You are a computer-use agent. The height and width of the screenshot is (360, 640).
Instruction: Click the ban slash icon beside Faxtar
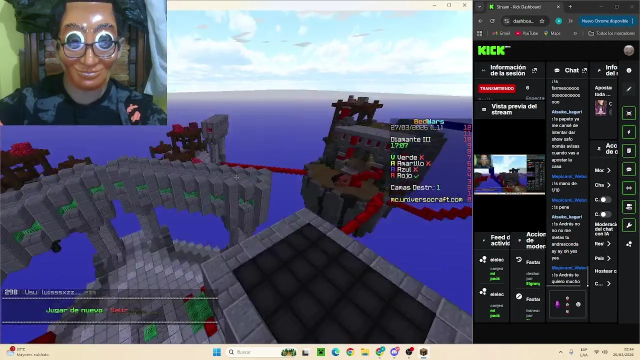(x=519, y=296)
